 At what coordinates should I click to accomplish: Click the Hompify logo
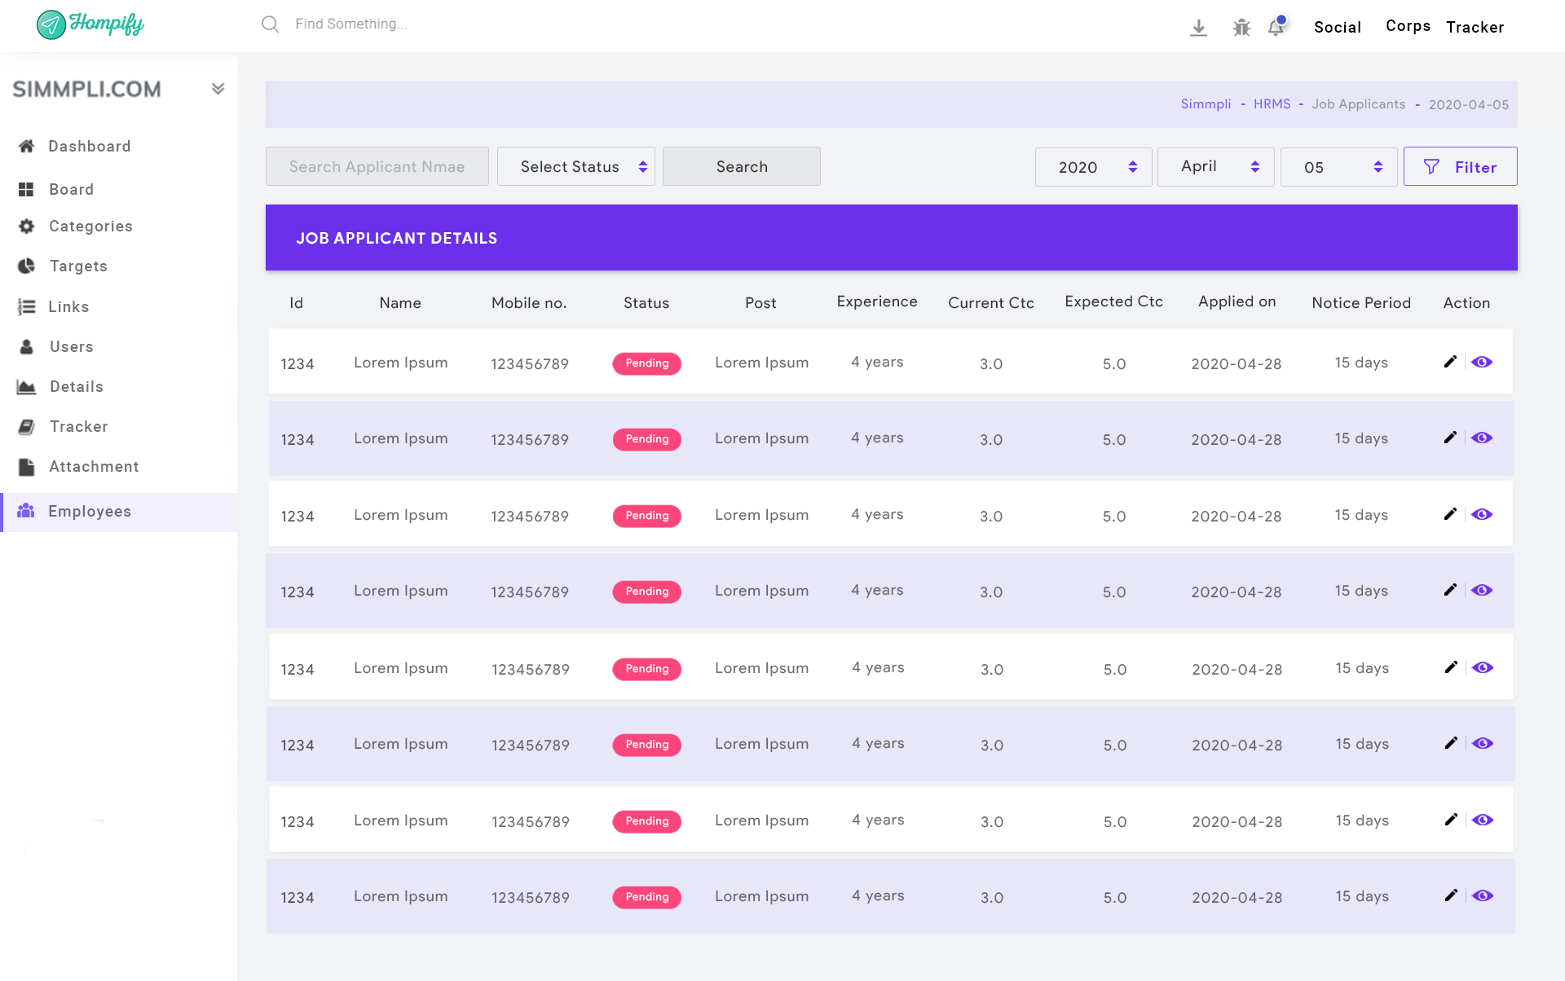(x=90, y=24)
